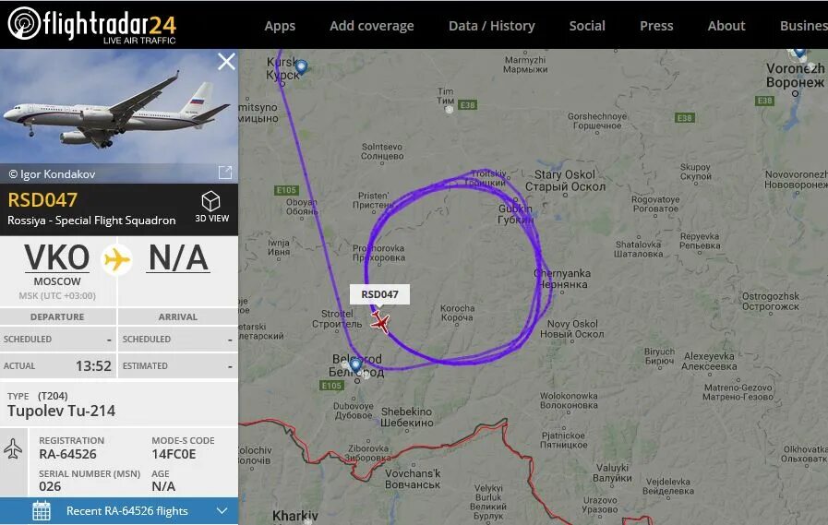
Task: Click the small airplane icon beside registration
Action: tap(13, 449)
